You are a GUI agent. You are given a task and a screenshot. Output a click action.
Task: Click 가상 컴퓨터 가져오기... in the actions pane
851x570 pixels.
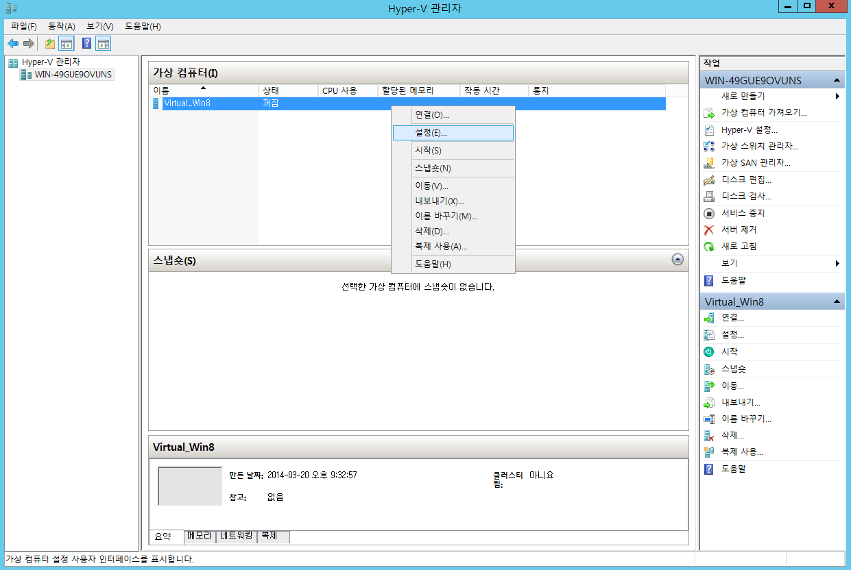(x=772, y=113)
